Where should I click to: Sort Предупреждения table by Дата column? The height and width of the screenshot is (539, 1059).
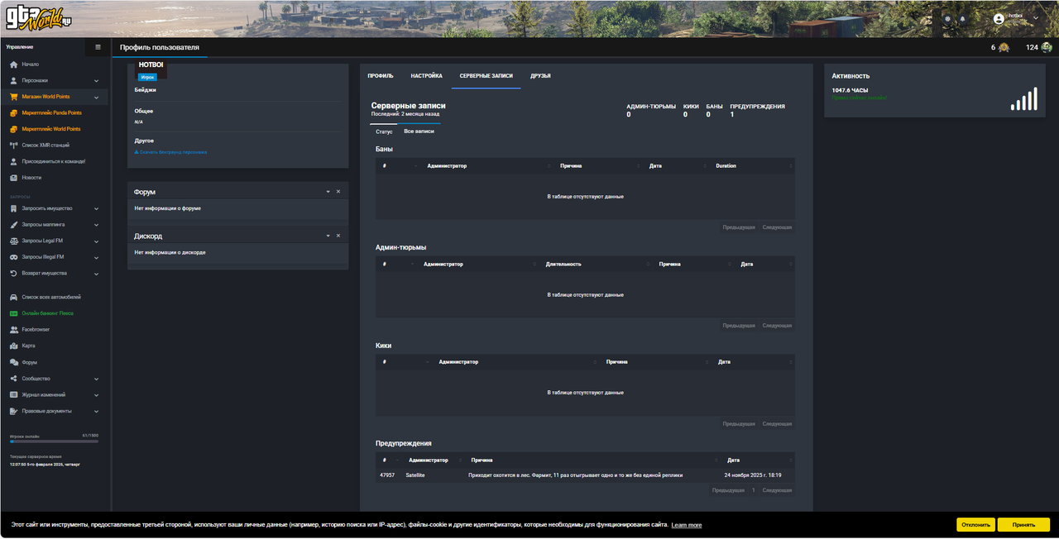click(x=759, y=460)
